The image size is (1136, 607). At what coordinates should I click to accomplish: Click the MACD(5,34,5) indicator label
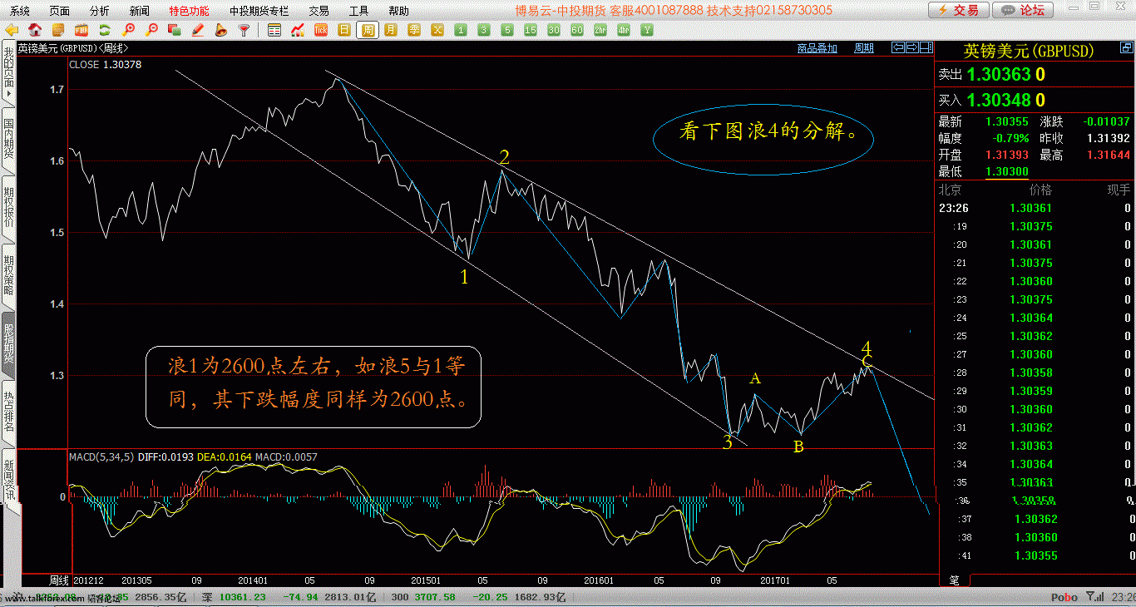click(101, 456)
